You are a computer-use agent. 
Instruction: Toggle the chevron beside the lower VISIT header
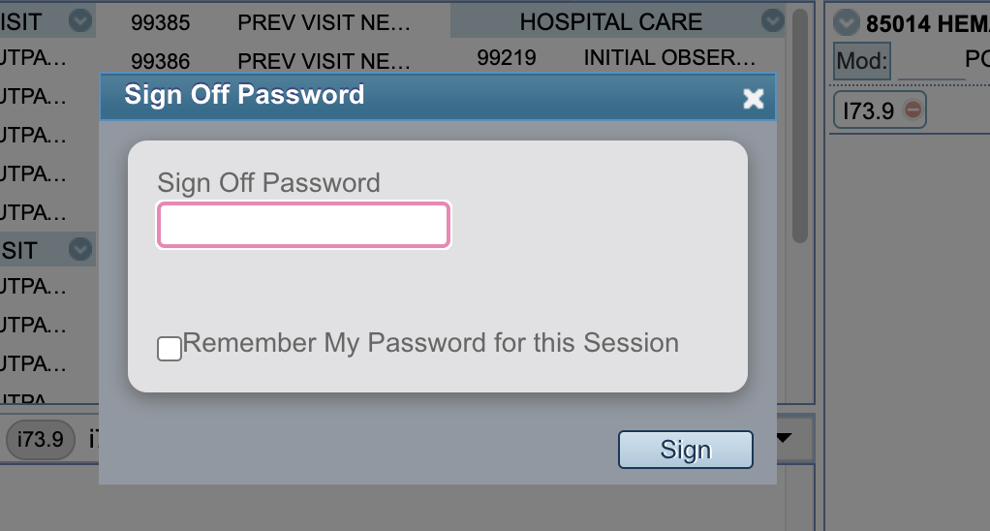click(x=81, y=250)
